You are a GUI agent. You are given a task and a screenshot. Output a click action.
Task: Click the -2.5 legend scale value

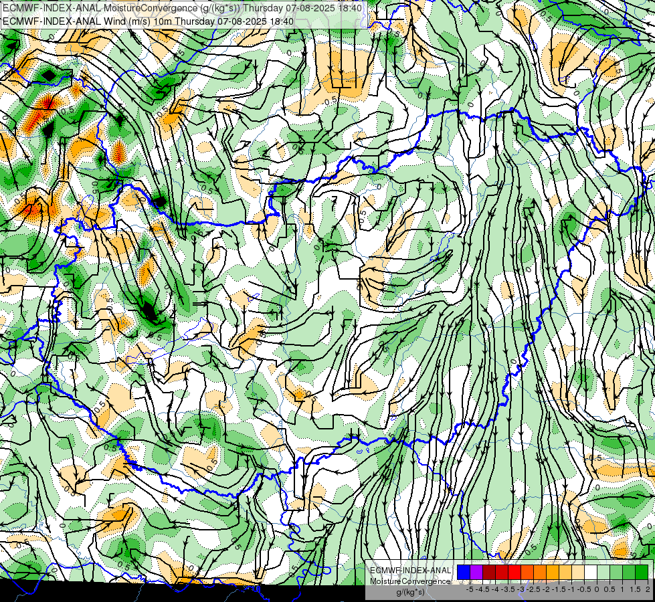533,589
